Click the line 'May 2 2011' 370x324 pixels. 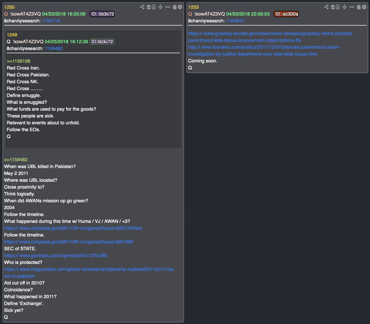point(16,173)
